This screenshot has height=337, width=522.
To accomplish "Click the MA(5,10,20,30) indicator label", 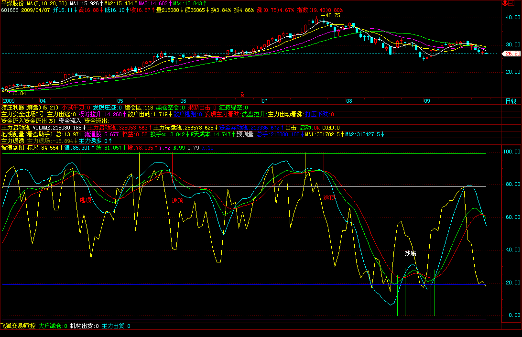I will click(47, 3).
